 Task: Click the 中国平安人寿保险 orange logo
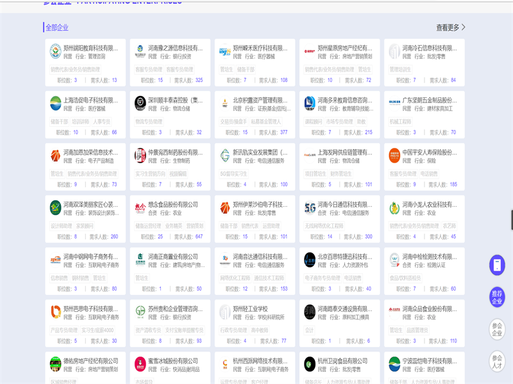point(394,155)
